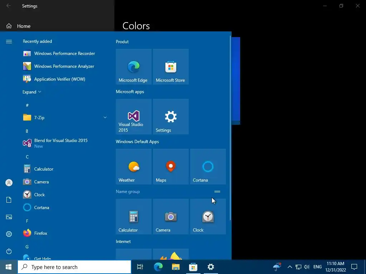Click the C letter header

click(x=27, y=157)
